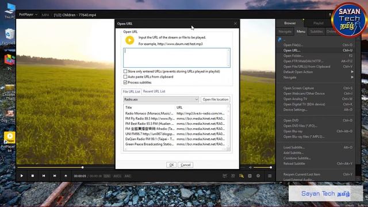This screenshot has width=368, height=207.
Task: Click the Play button in PotPlayer
Action: pyautogui.click(x=22, y=176)
